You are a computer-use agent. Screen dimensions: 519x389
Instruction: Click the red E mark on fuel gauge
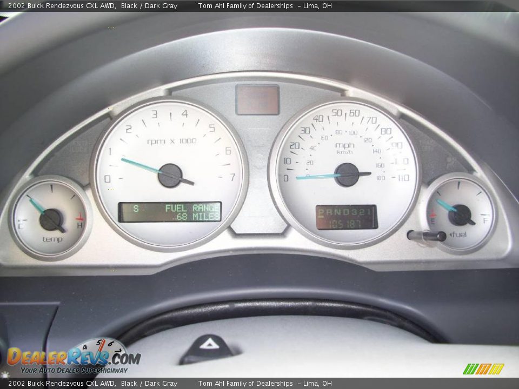point(432,218)
